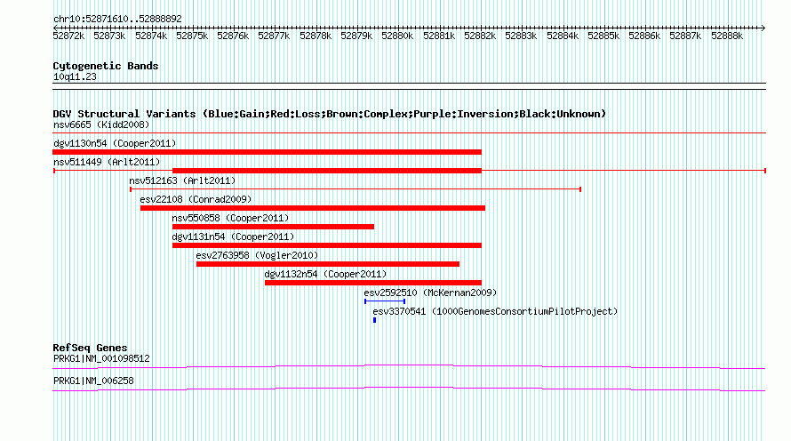Click the chr10:52871610..52888892 region label
791x441 pixels.
pyautogui.click(x=117, y=19)
